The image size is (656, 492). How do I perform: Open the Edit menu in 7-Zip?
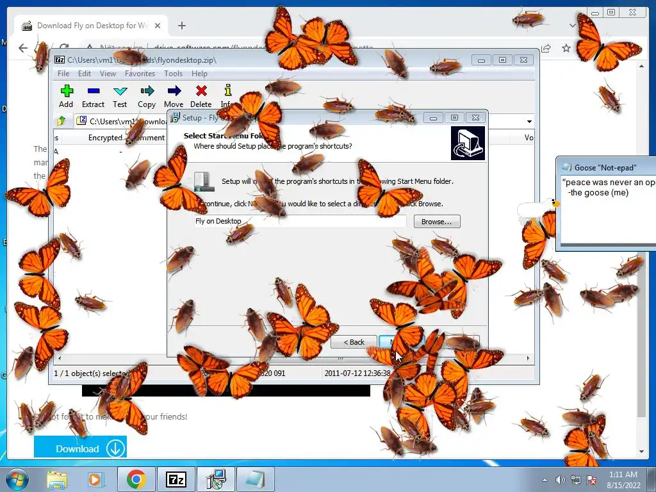coord(85,74)
